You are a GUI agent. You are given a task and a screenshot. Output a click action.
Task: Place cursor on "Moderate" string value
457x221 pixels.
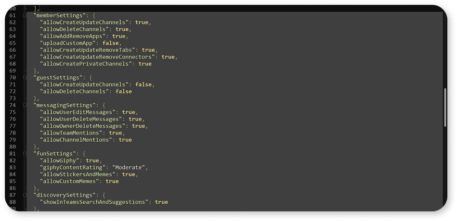(x=129, y=168)
